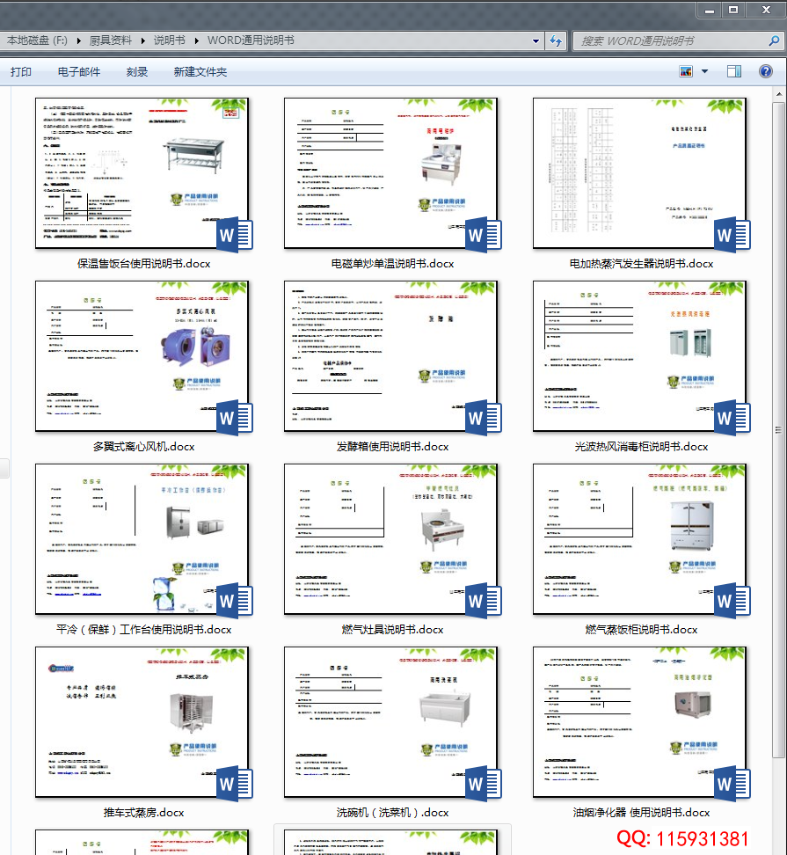Expand arrow after 厨具资料 in breadcrumb
Screen dimensions: 787x855
pyautogui.click(x=142, y=40)
